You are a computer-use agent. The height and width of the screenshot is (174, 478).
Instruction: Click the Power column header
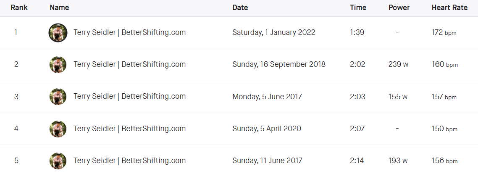coord(399,8)
